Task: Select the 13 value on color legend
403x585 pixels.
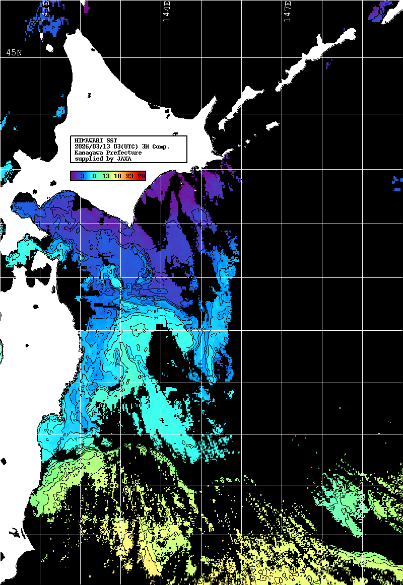Action: point(106,176)
